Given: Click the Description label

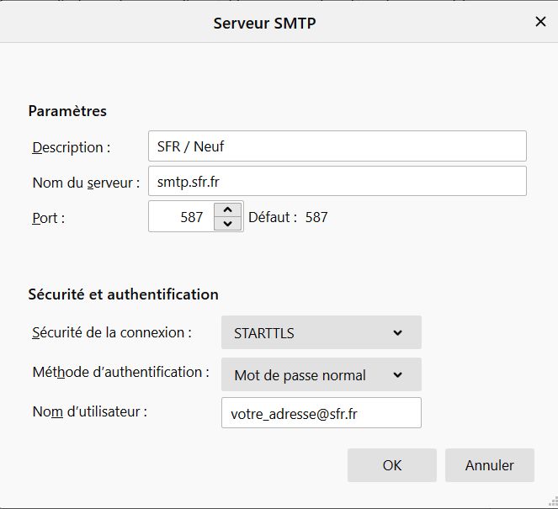Looking at the screenshot, I should (72, 147).
